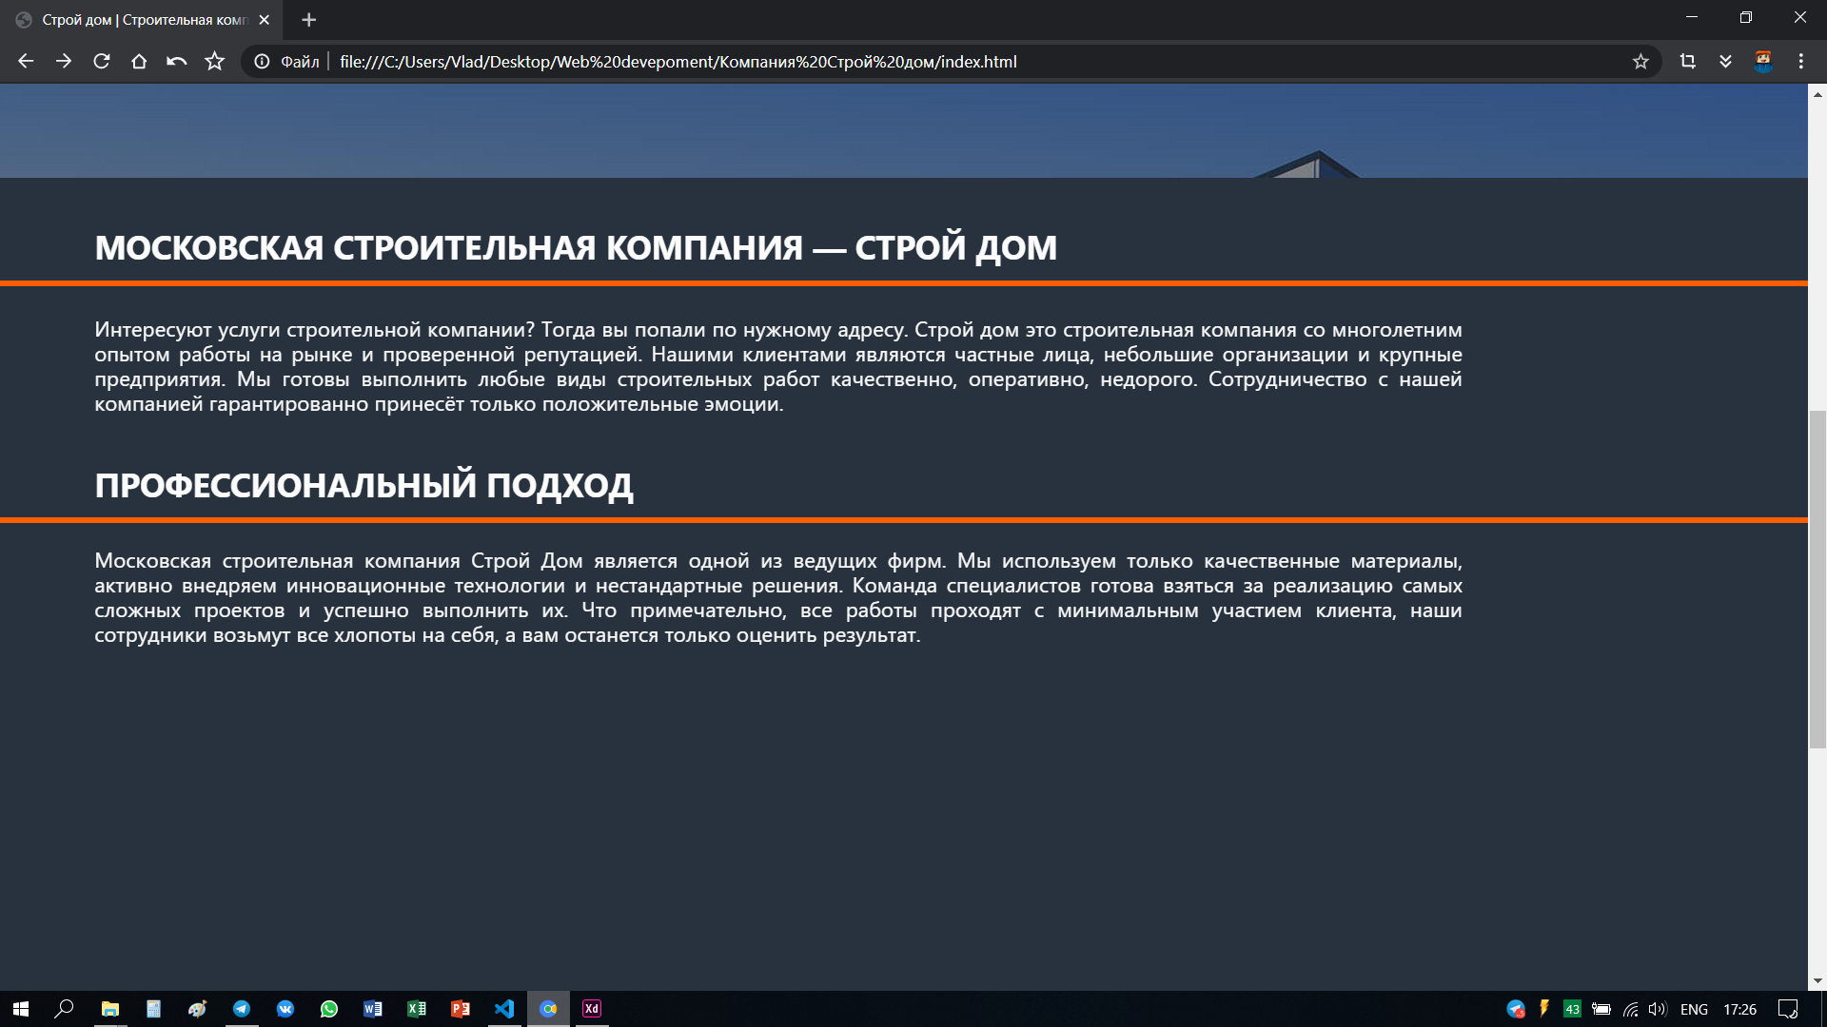Open Microsoft Word from the taskbar

[x=373, y=1009]
